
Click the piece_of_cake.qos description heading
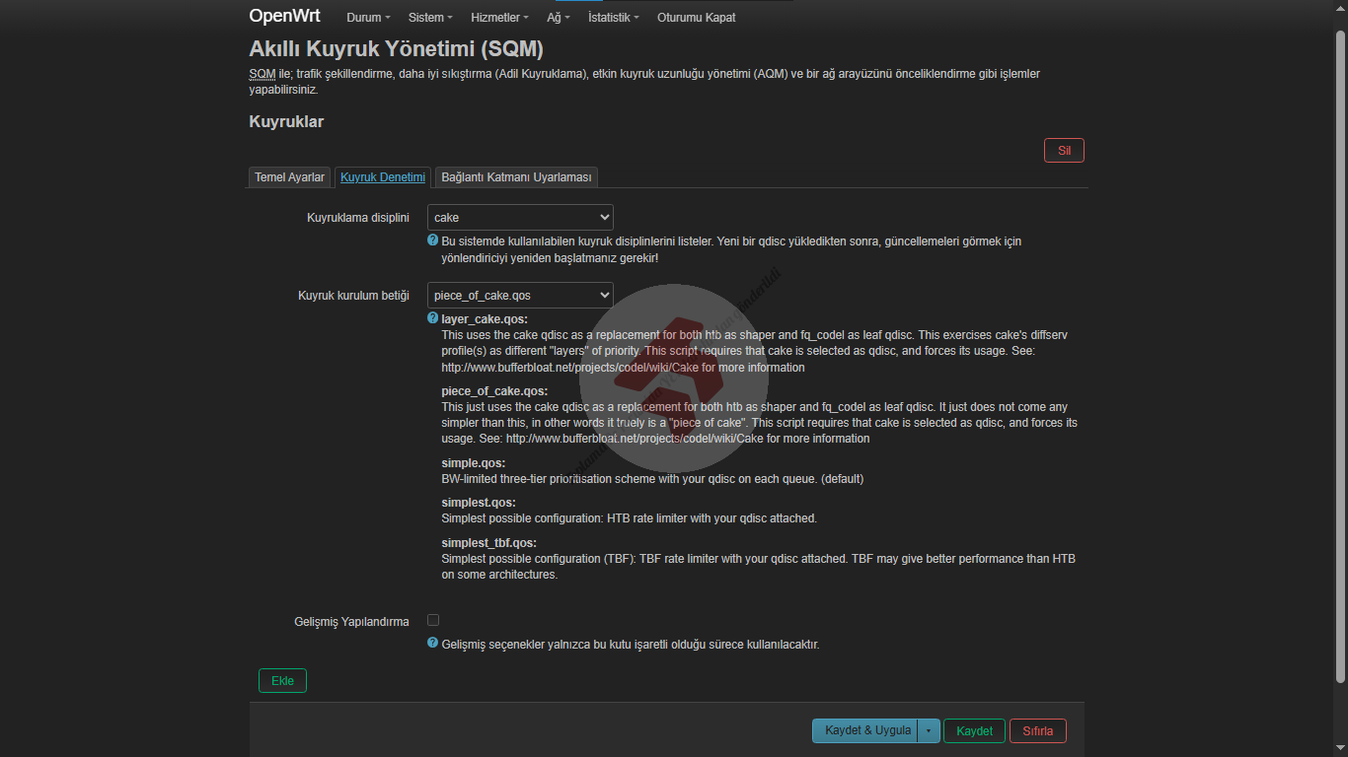point(494,391)
